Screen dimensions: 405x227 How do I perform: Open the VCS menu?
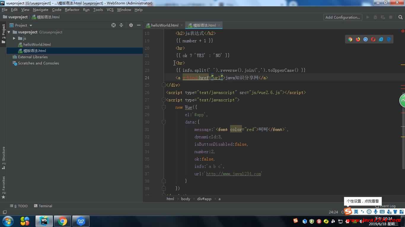(110, 10)
